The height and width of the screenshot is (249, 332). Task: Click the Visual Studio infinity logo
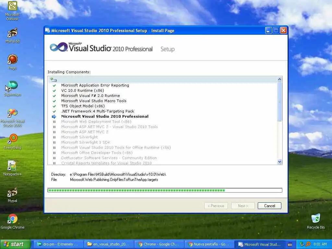[59, 47]
